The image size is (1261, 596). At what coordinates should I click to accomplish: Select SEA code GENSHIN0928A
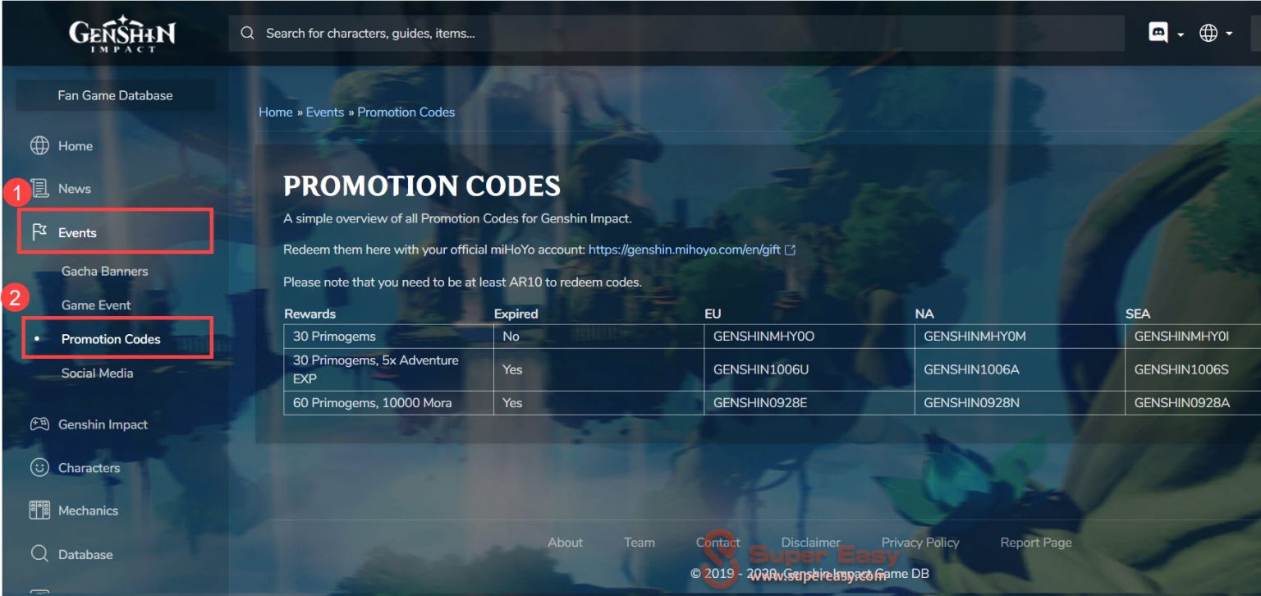click(1182, 402)
